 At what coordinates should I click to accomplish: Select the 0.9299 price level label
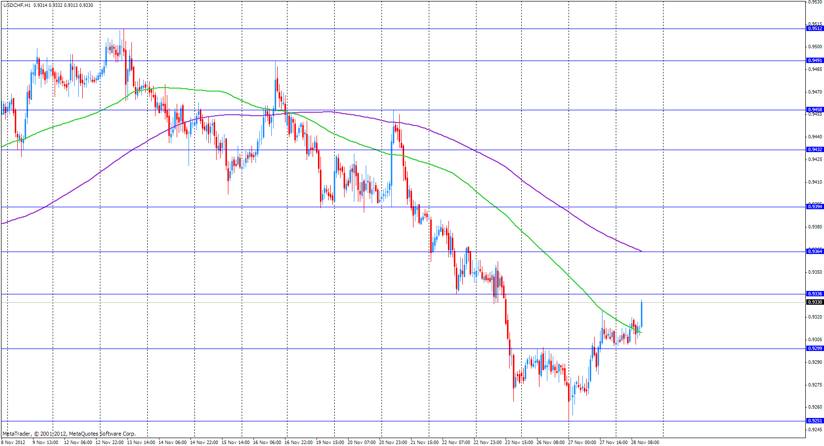[815, 349]
